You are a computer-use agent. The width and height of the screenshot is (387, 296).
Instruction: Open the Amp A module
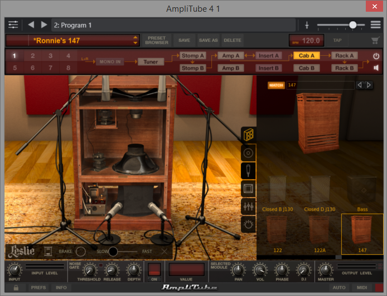pyautogui.click(x=231, y=56)
